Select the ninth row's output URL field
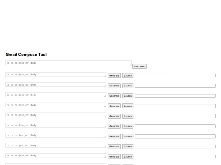 (x=175, y=157)
